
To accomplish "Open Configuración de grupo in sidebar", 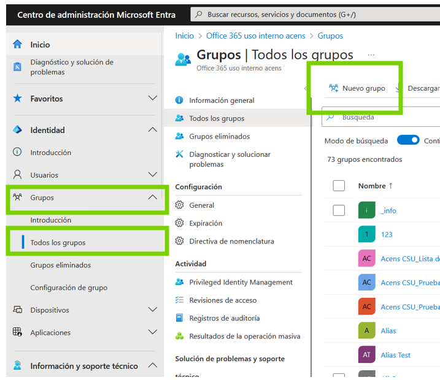I will (69, 287).
